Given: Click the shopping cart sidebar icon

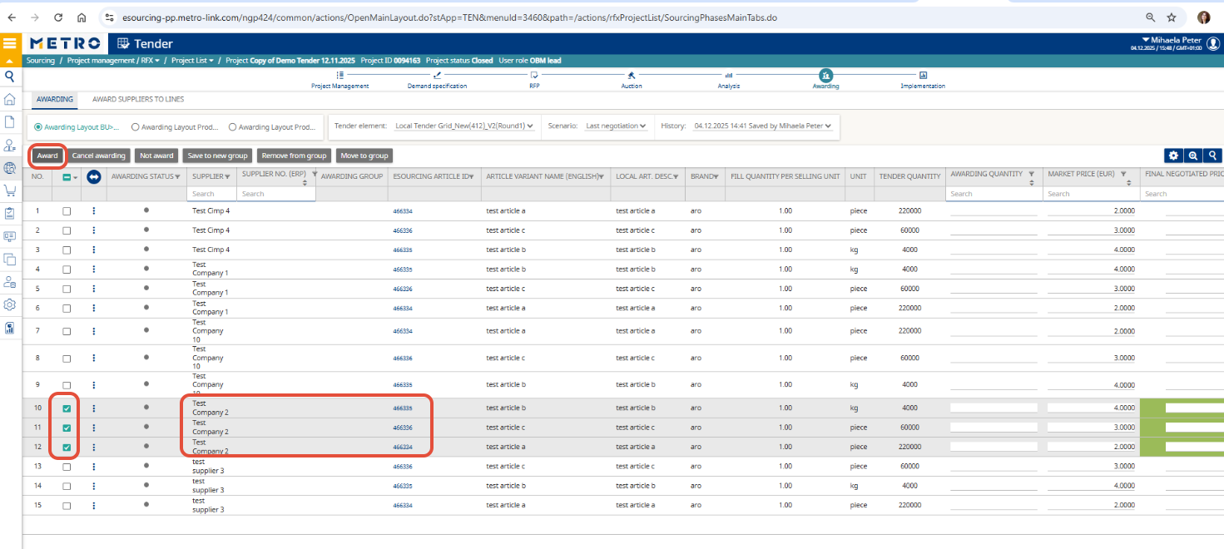Looking at the screenshot, I should coord(10,190).
